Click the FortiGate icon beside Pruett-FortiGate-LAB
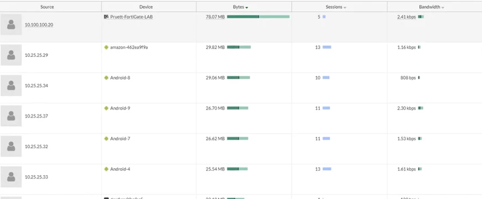This screenshot has height=199, width=482. point(106,17)
